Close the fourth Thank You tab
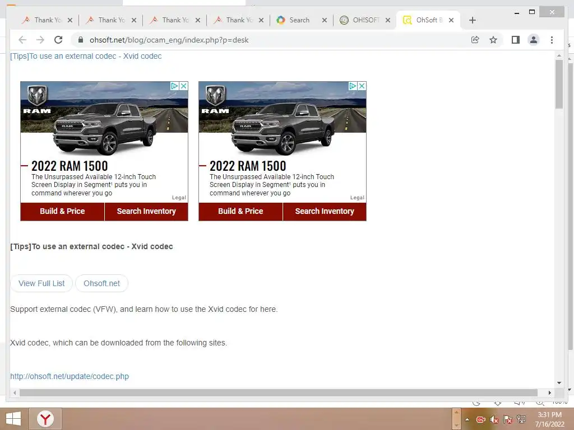Viewport: 574px width, 430px height. 261,20
